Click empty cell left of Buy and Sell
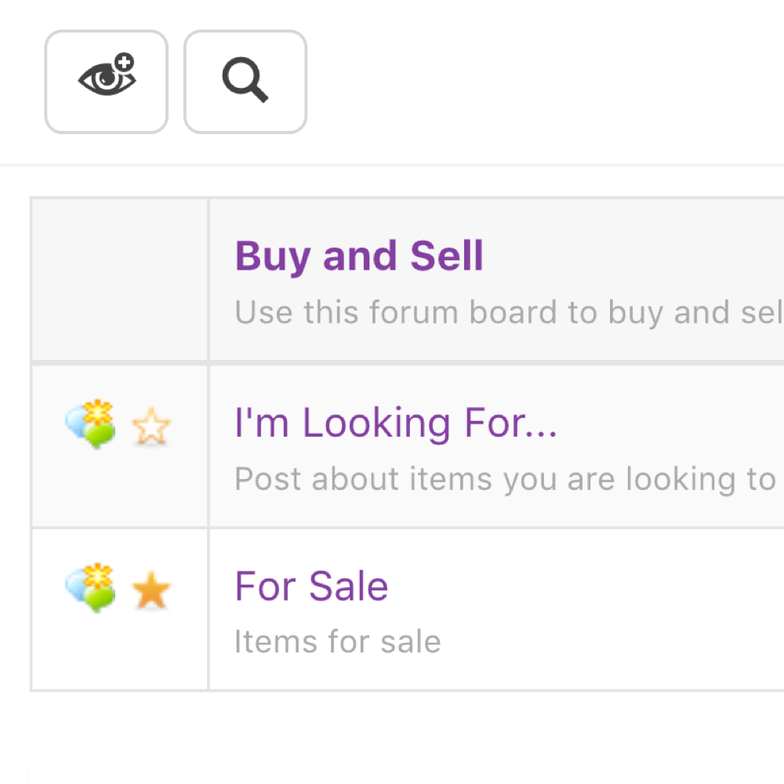Viewport: 784px width, 784px height. 119,280
